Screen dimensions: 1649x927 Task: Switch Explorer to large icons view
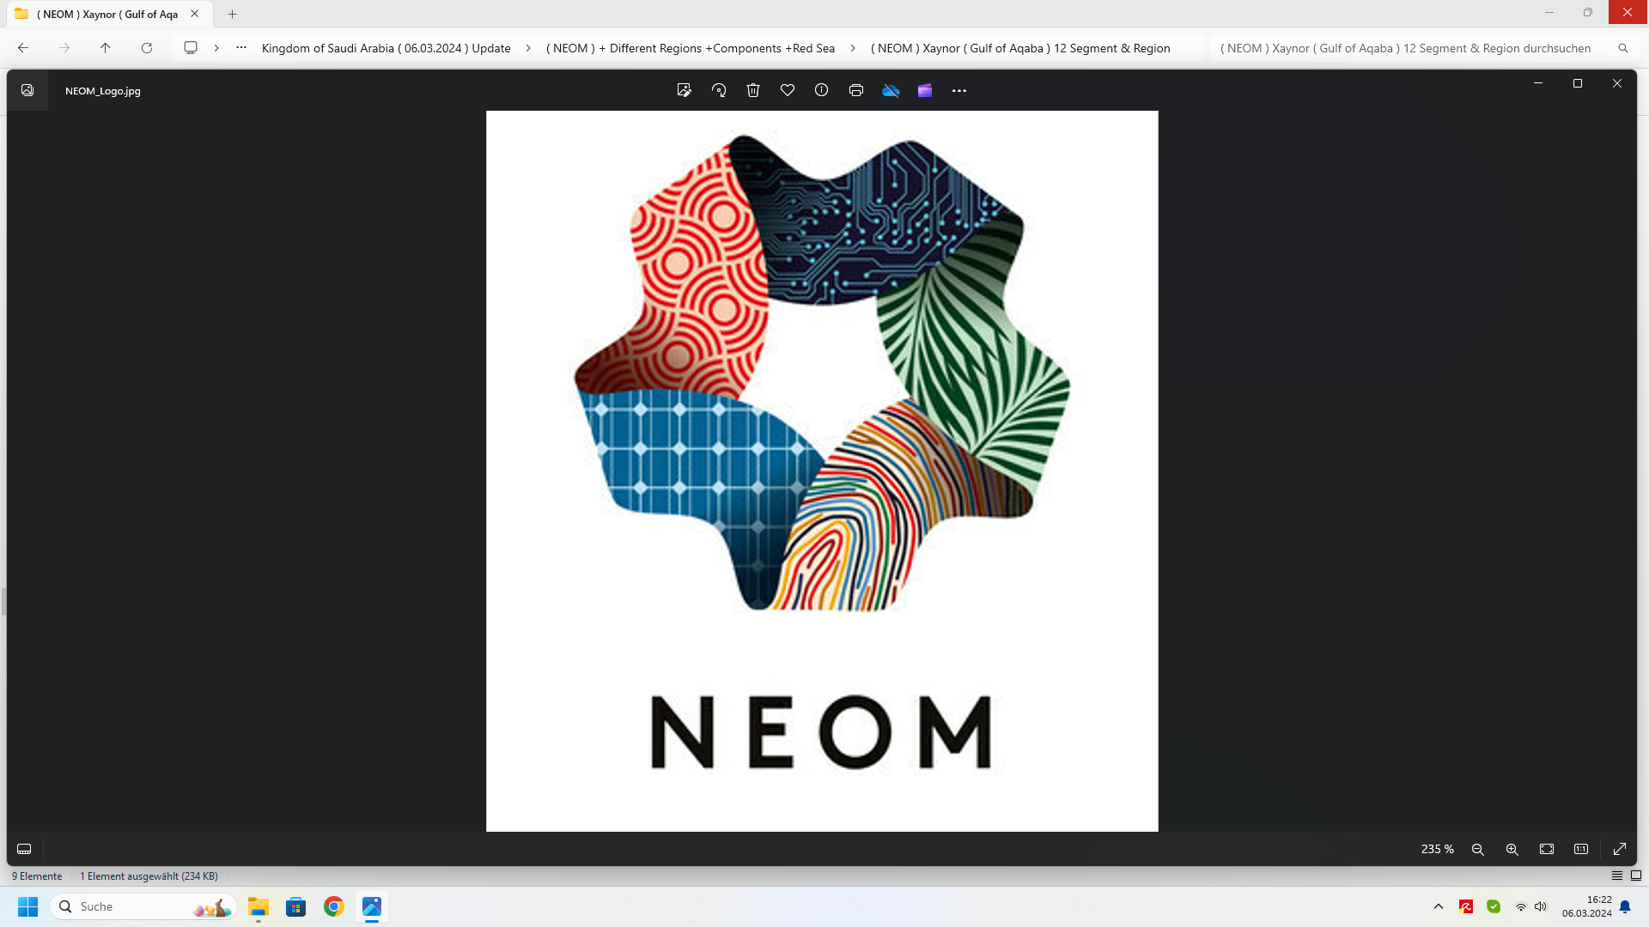[x=1636, y=875]
